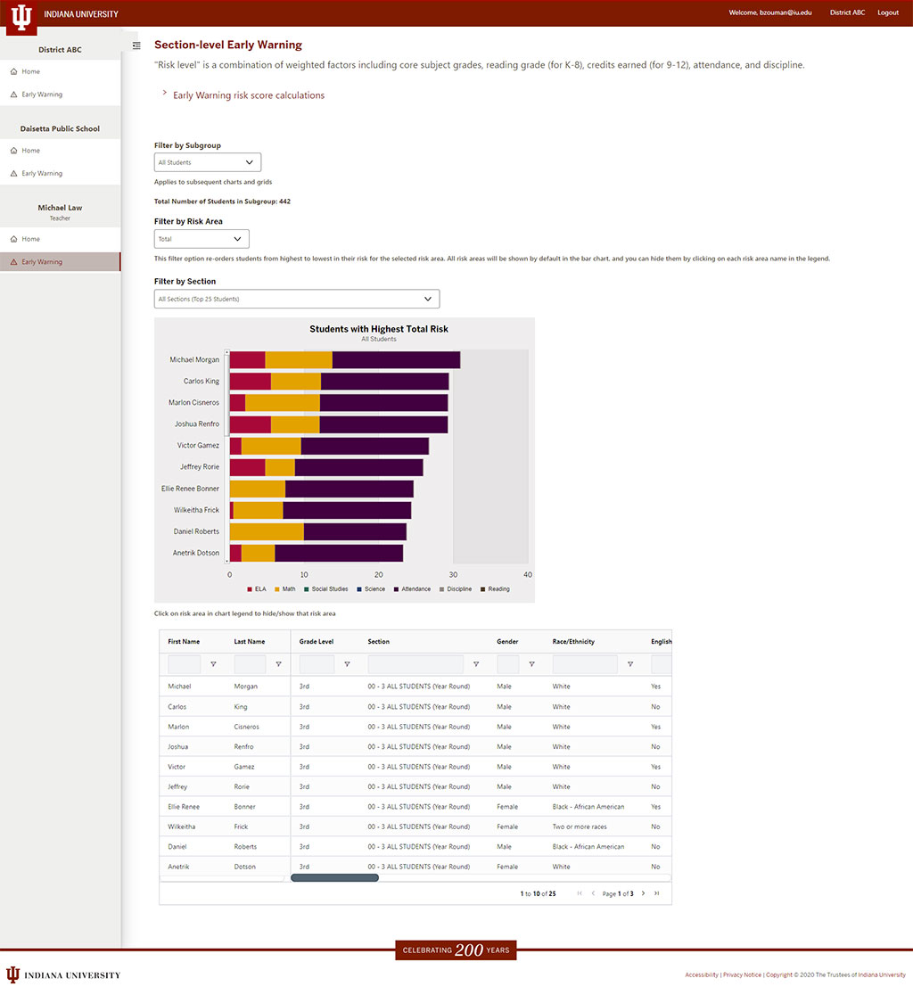Click the Indiana University trident logo
Viewport: 913px width, 995px height.
pyautogui.click(x=20, y=14)
